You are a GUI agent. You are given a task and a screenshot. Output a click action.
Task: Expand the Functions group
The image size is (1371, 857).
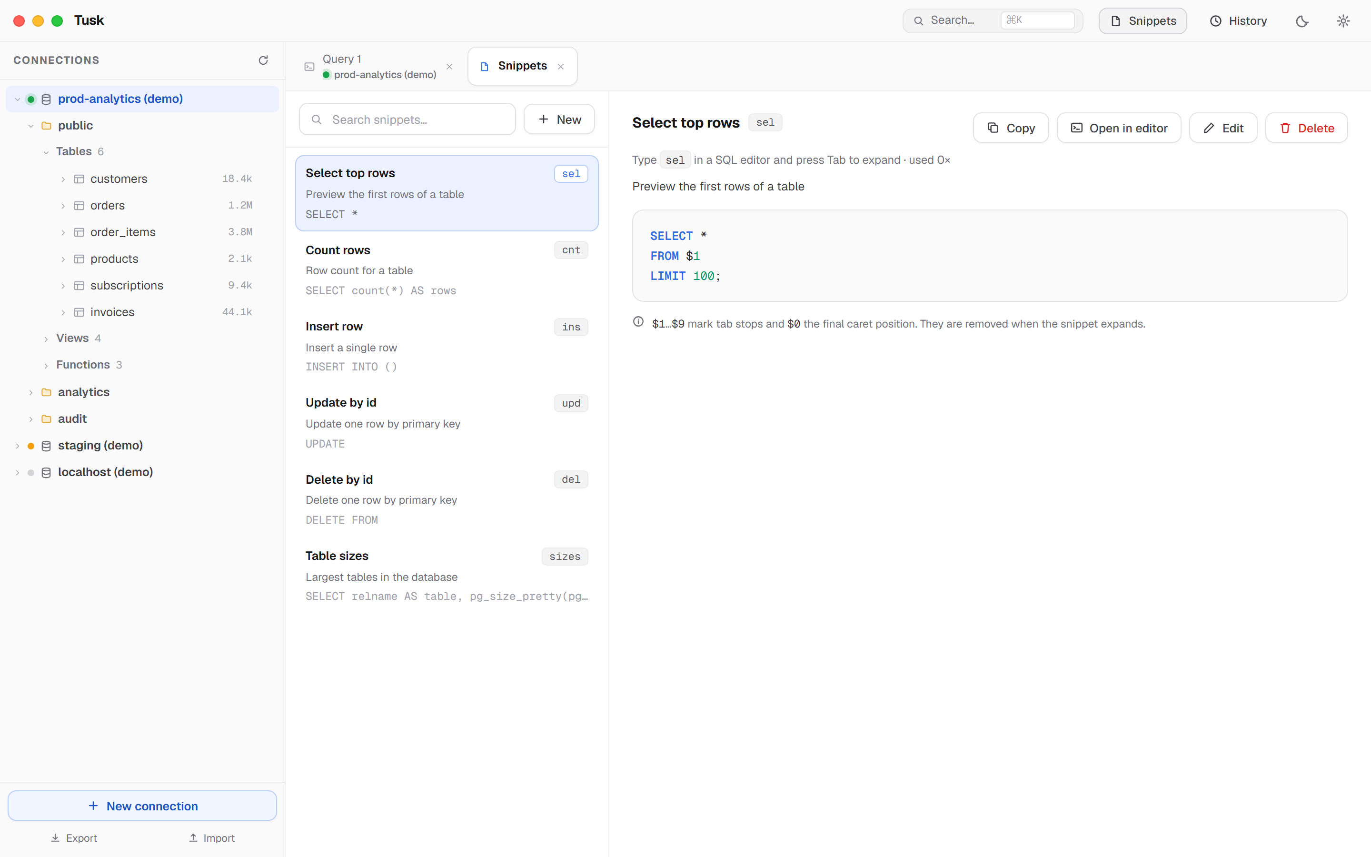(x=47, y=366)
